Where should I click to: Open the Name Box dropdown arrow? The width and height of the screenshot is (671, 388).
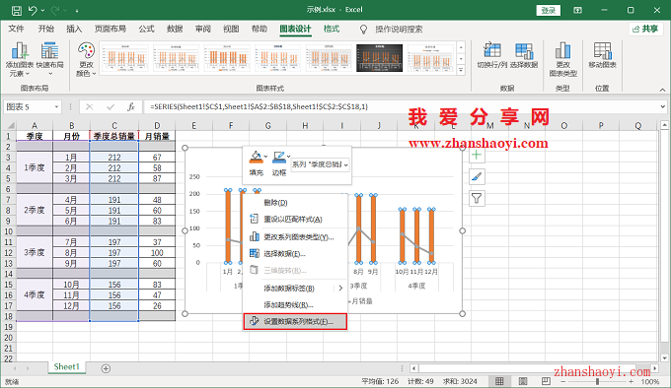click(x=56, y=106)
